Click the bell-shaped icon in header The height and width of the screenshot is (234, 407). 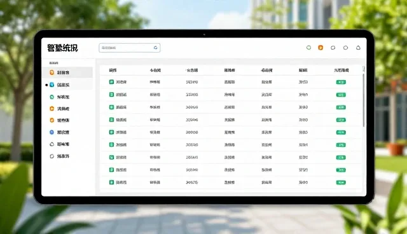tap(358, 48)
